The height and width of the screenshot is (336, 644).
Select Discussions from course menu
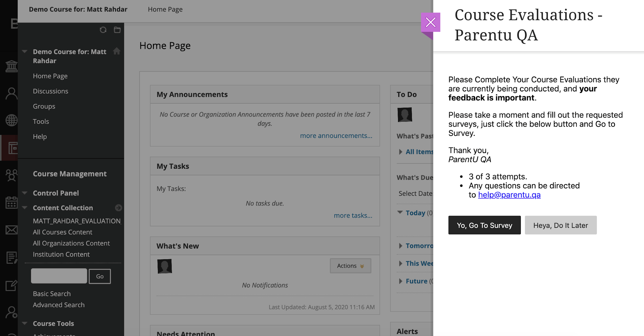(x=50, y=91)
